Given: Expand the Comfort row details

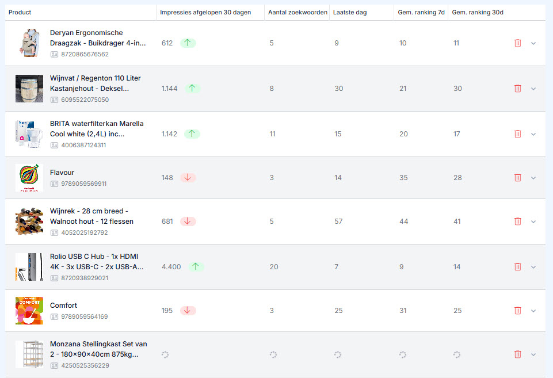Looking at the screenshot, I should 533,311.
